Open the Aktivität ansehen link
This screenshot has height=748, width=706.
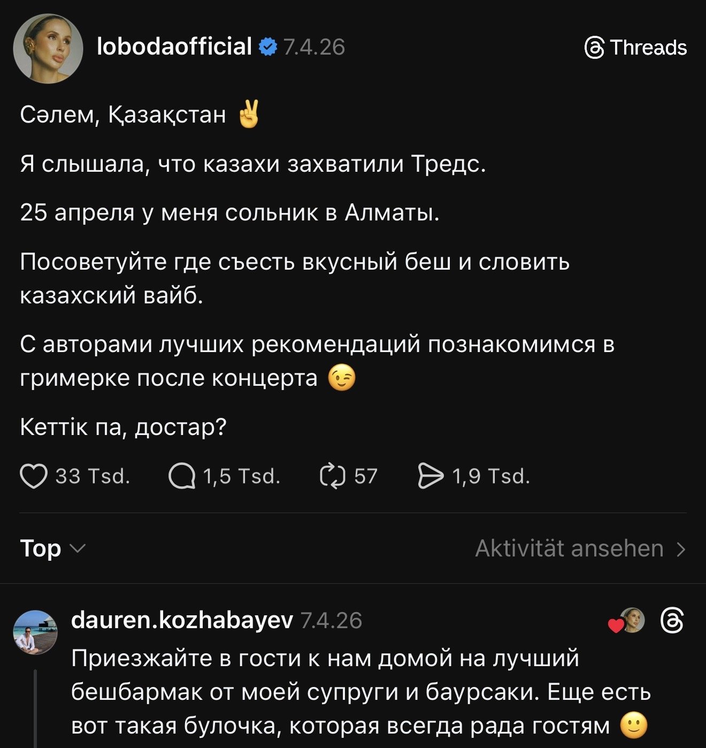(569, 549)
